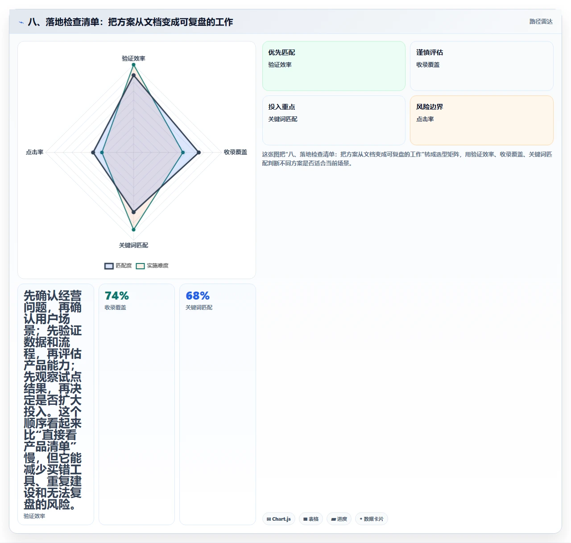Screen dimensions: 571x543
Task: Click the 关键词匹配 text in the 投入重点 card
Action: pos(282,119)
